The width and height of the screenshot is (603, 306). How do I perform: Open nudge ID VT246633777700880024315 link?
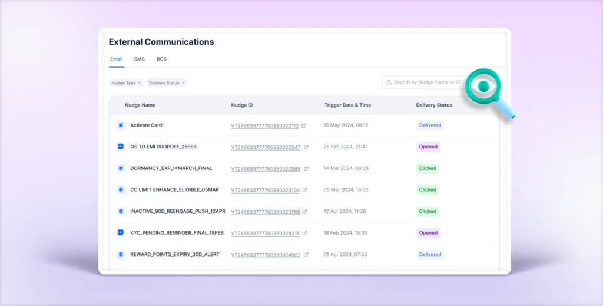tap(266, 234)
